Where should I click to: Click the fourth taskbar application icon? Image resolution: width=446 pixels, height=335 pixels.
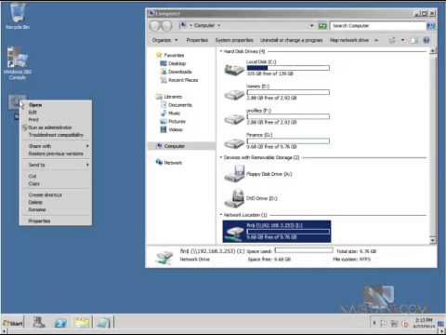coord(102,323)
